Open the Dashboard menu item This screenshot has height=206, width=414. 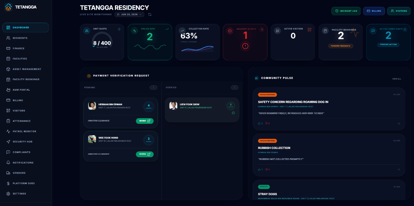coord(25,28)
